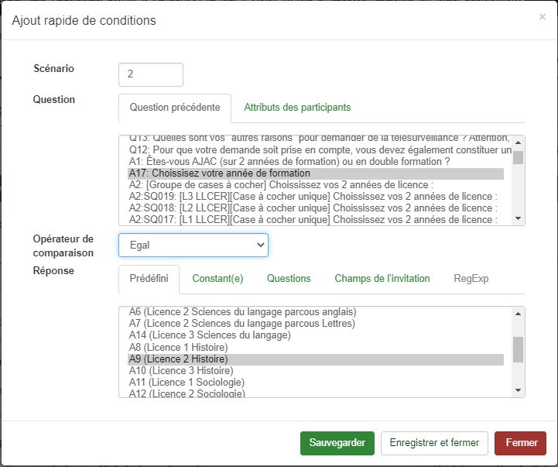The width and height of the screenshot is (558, 467).
Task: Pick answer A9 (Licence 2 Histoire)
Action: click(x=178, y=359)
